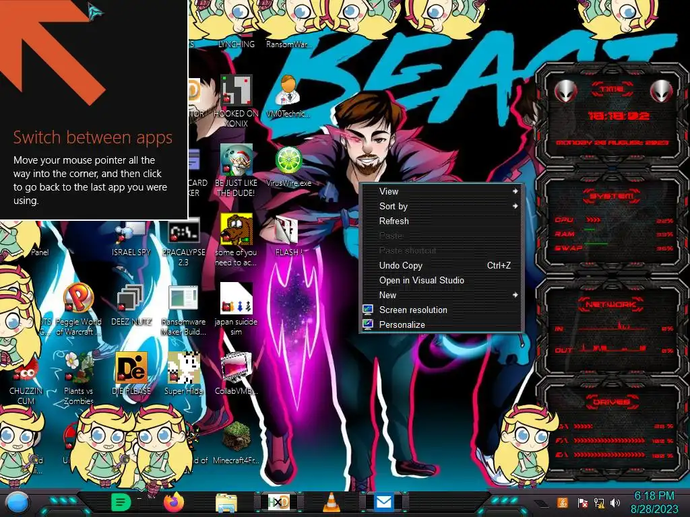Click the right alien head widget icon
Screen dimensions: 690x517
click(662, 91)
